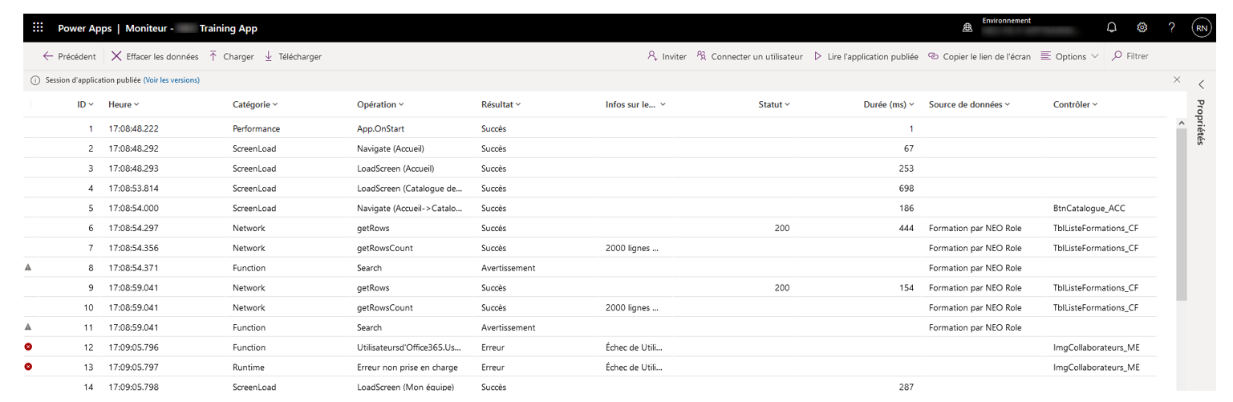Select the Search operation in row 8
Viewport: 1233px width, 402px height.
369,268
